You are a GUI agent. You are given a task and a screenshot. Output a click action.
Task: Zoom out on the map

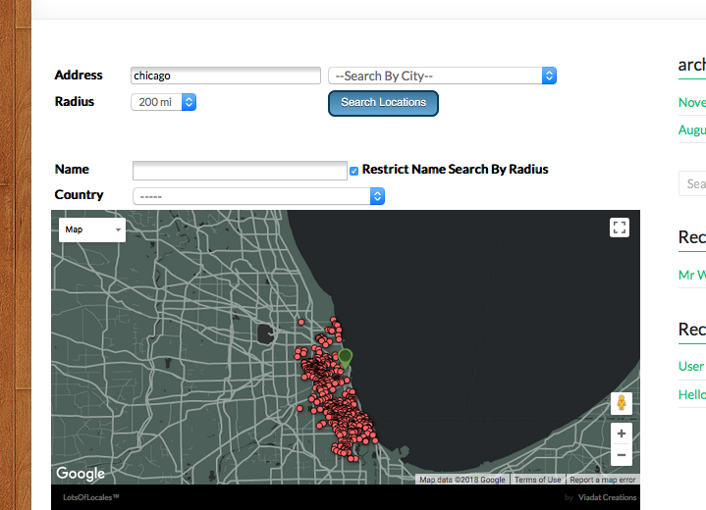[620, 455]
